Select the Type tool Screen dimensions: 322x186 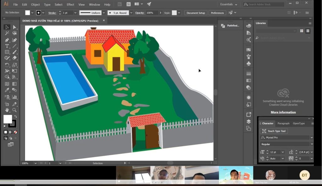(7, 46)
